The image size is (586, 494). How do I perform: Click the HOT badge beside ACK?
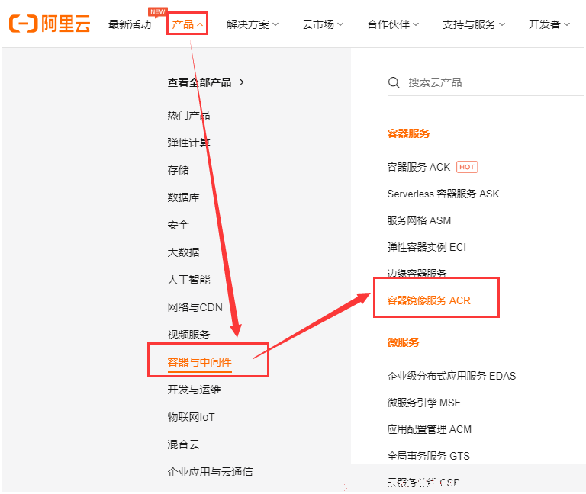467,167
